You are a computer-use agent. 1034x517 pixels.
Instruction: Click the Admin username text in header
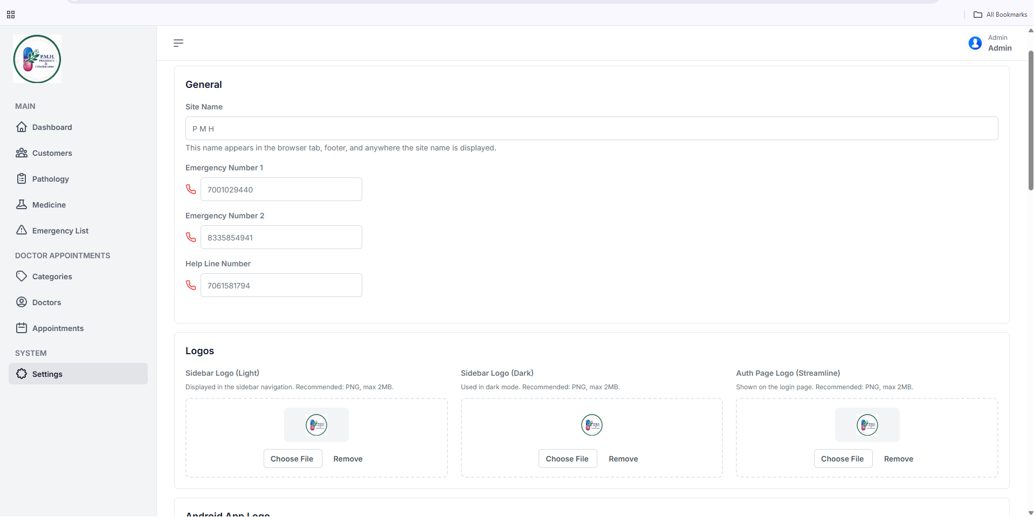point(999,48)
